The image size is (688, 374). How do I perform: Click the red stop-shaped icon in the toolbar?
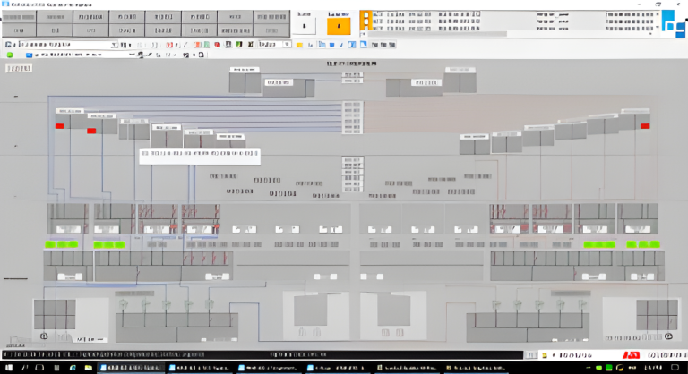point(217,45)
